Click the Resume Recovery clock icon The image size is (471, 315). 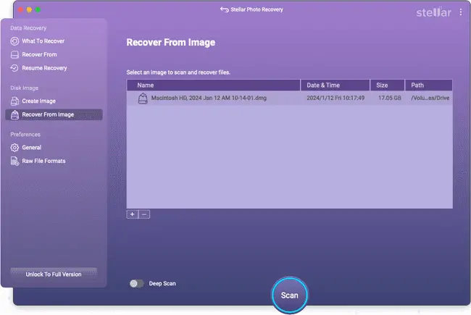coord(14,68)
